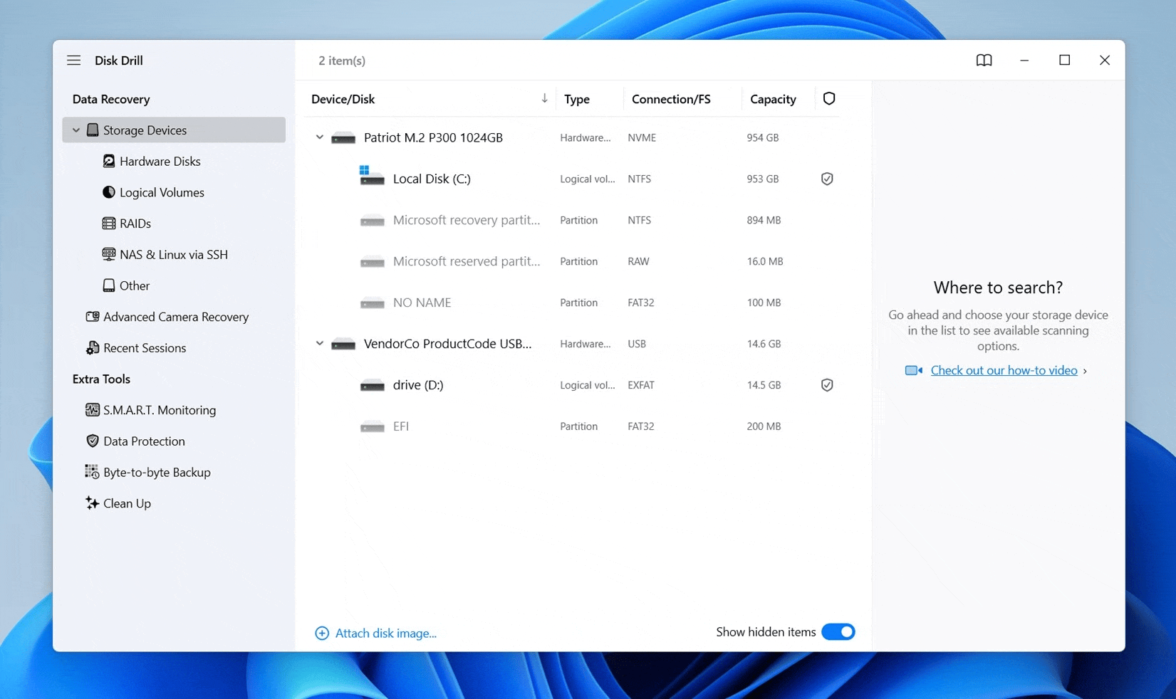Click the Clean Up sparkle icon

(x=92, y=503)
